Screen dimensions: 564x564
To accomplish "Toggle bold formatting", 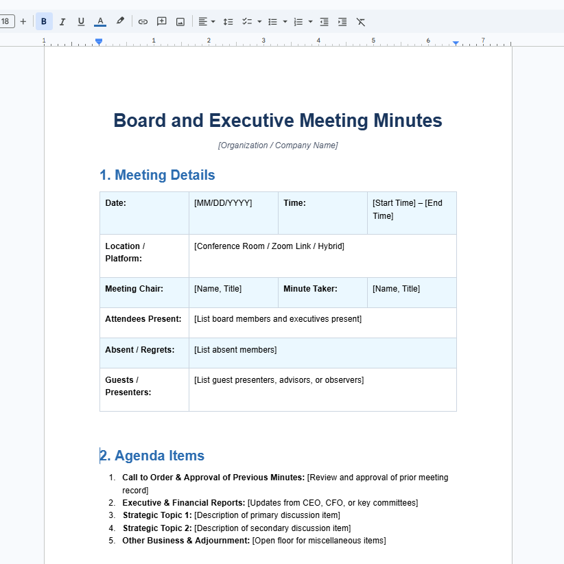I will click(44, 21).
